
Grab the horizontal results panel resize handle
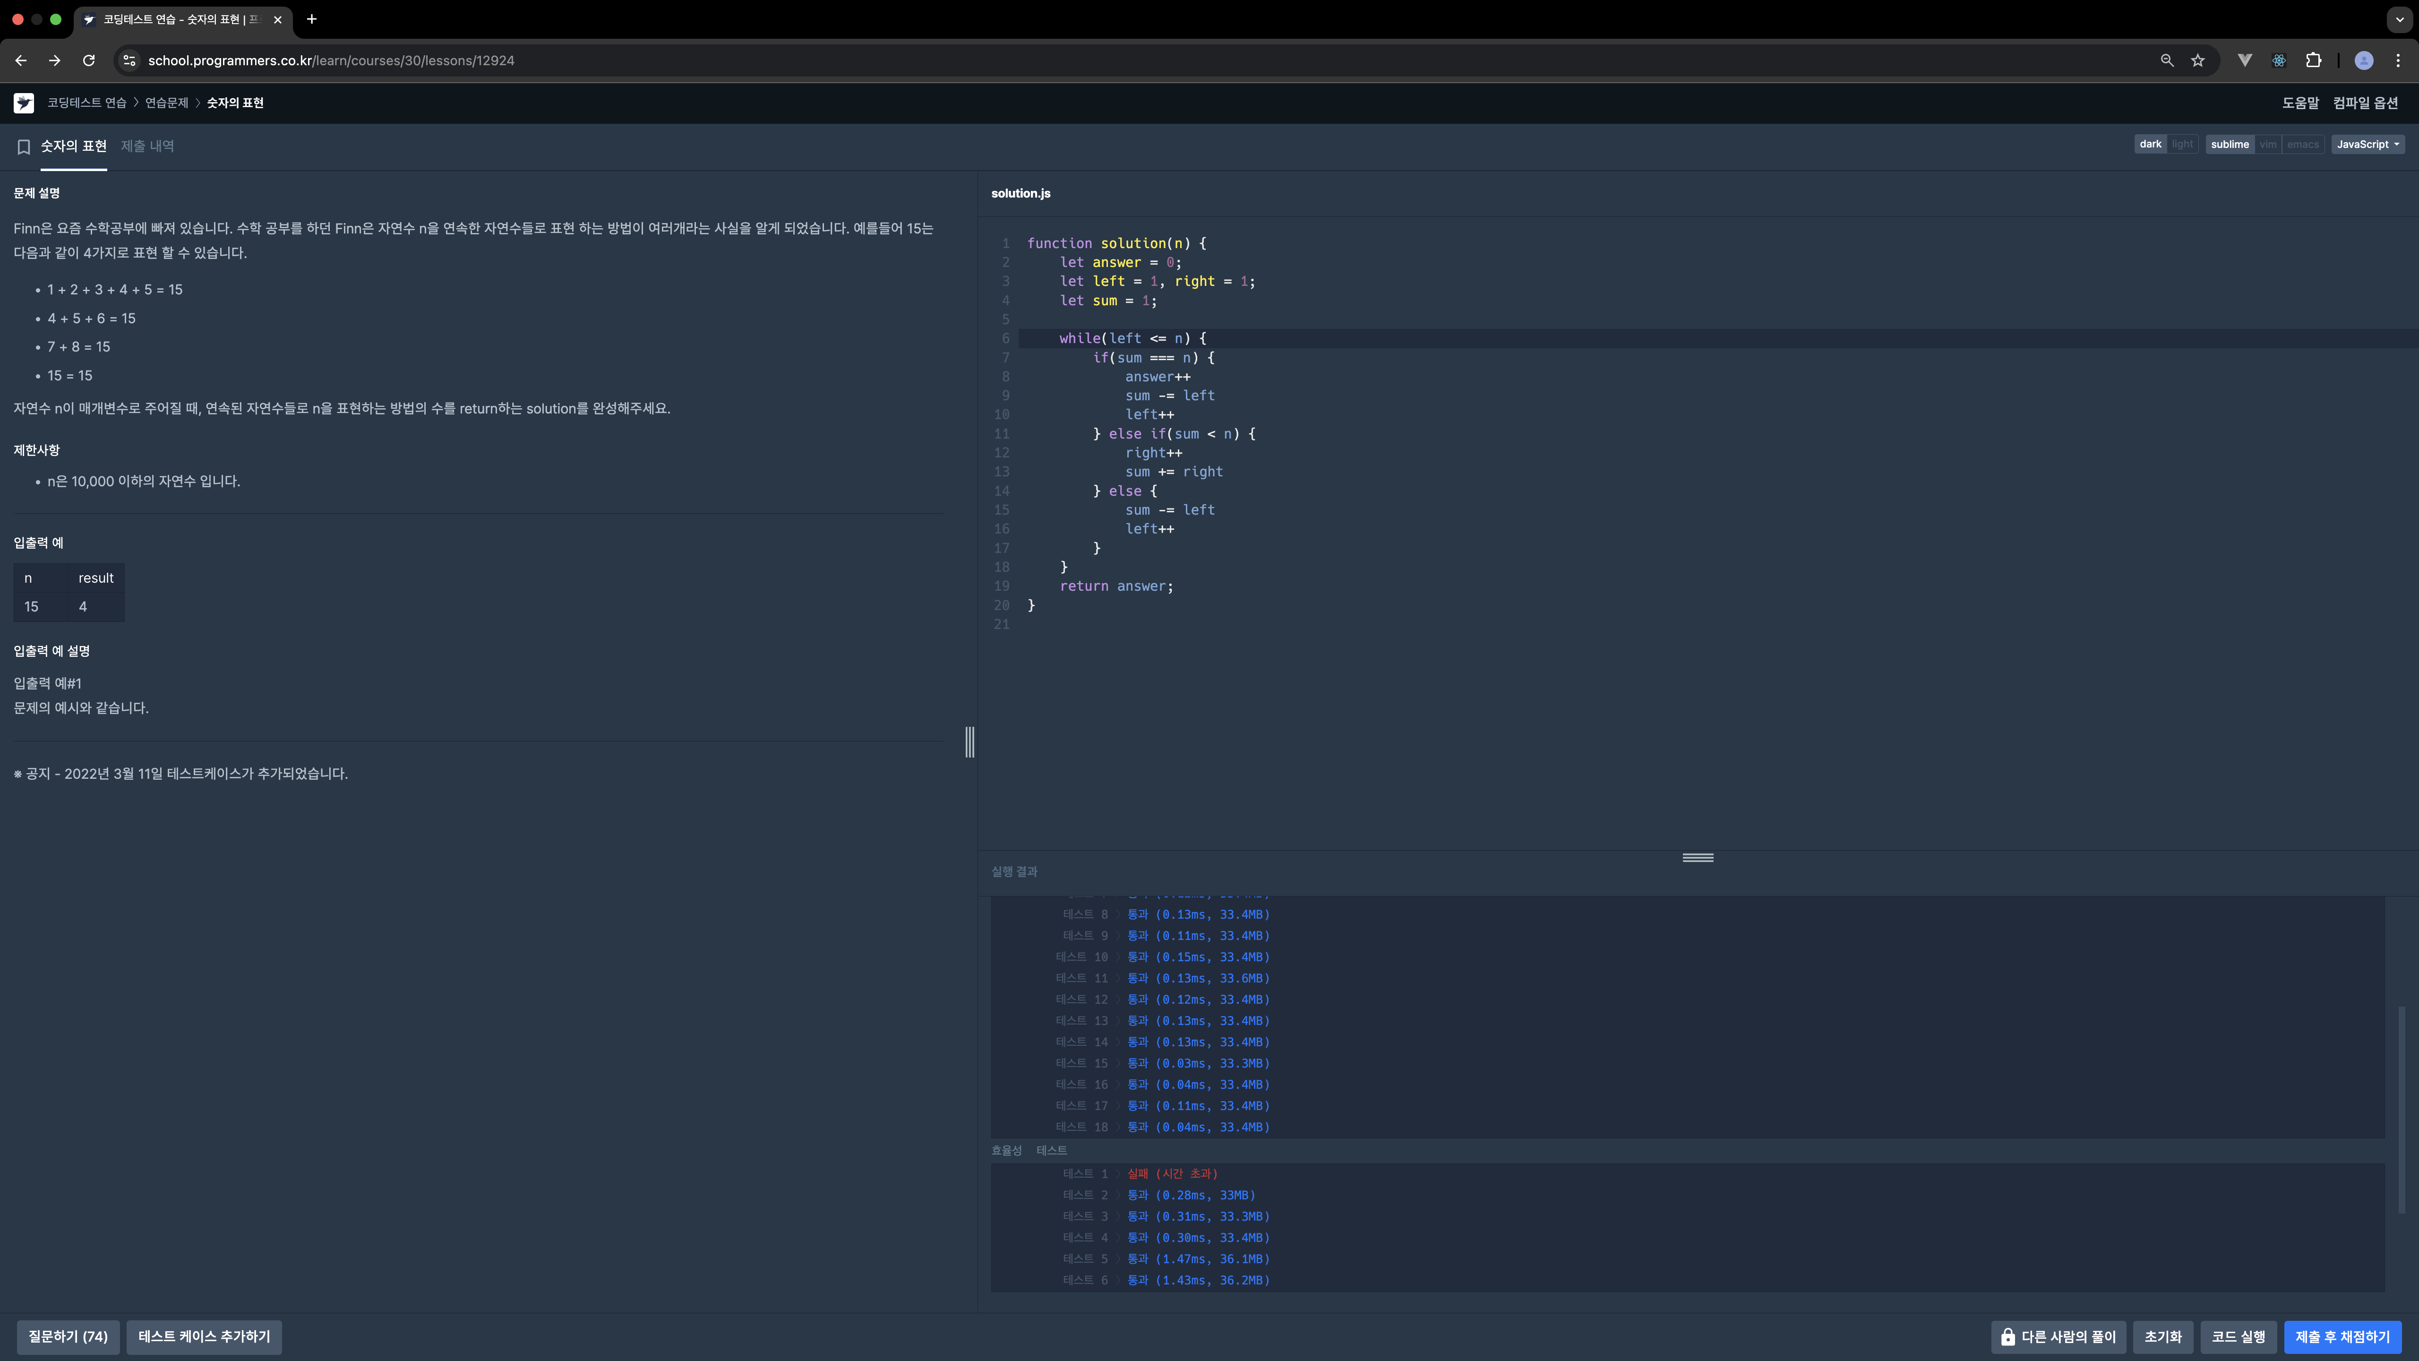[x=1697, y=858]
